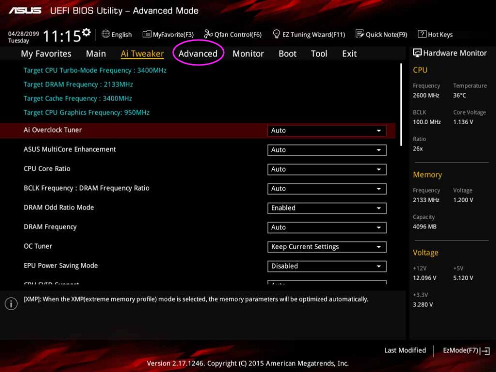The image size is (496, 372).
Task: Click the Quick Note pencil icon
Action: 360,34
